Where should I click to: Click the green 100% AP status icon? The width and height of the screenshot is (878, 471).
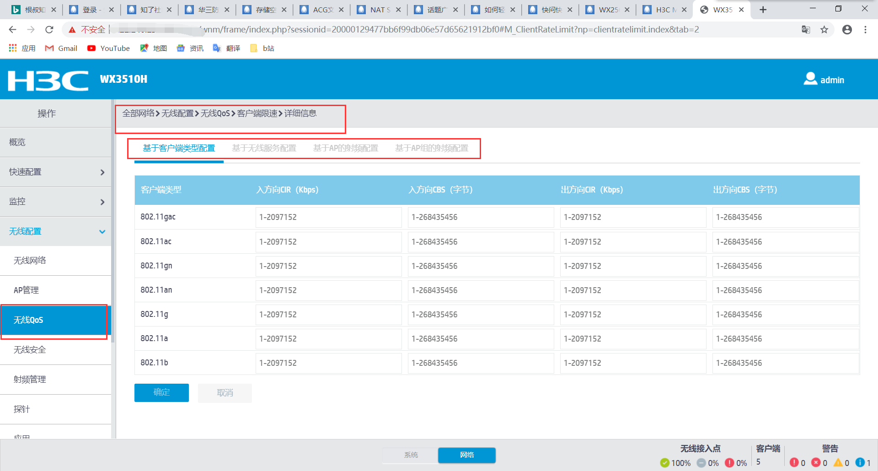[665, 463]
